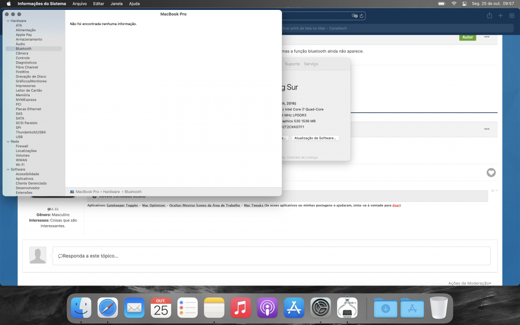The height and width of the screenshot is (325, 520).
Task: Click date and time in menu bar
Action: 493,4
